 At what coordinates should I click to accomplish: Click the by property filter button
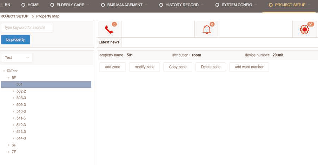15,40
